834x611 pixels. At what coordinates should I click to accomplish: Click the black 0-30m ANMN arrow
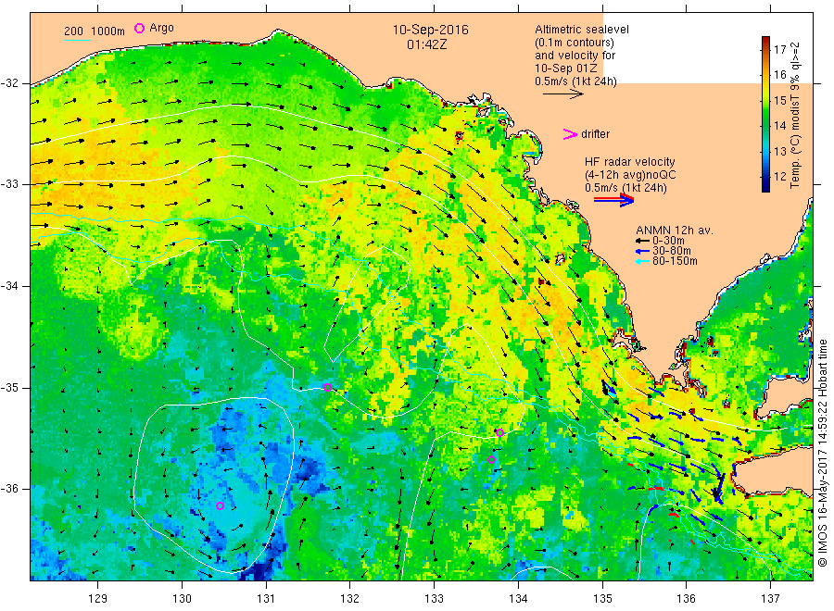[x=642, y=241]
